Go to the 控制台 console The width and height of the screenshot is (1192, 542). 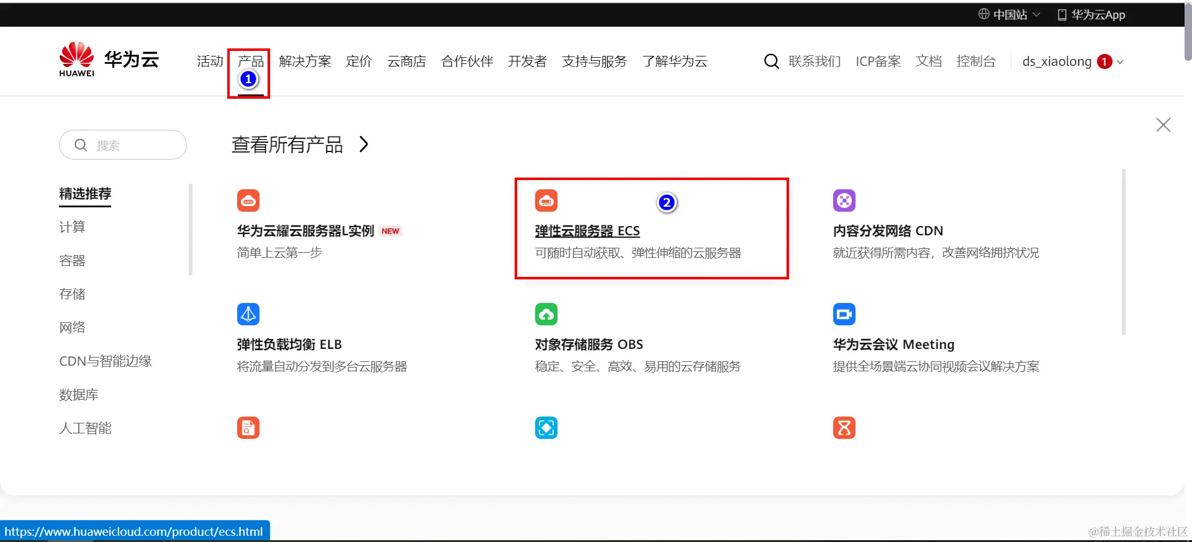click(976, 61)
